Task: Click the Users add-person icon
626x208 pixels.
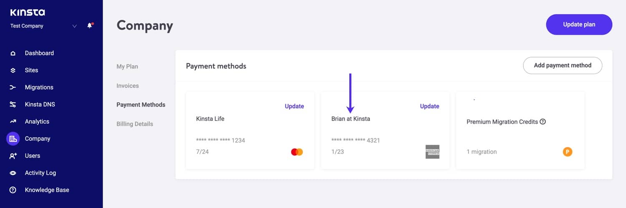Action: [x=13, y=156]
